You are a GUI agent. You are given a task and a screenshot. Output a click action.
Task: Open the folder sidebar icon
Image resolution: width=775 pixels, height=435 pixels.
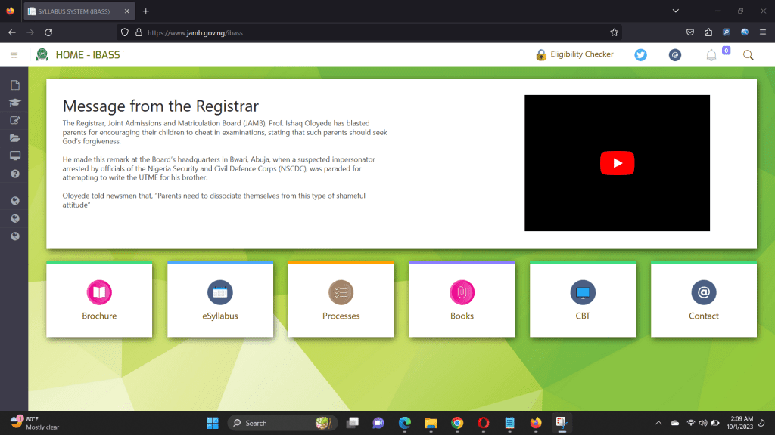[x=15, y=138]
